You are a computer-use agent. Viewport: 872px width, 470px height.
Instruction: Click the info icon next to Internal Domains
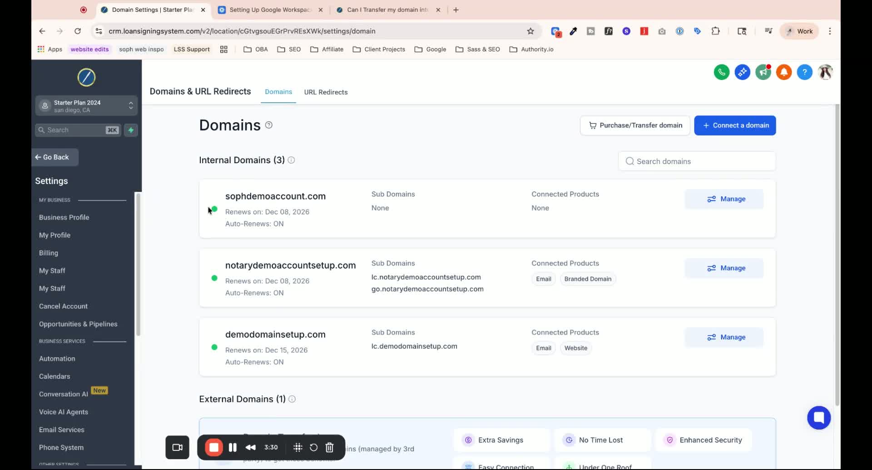click(291, 160)
